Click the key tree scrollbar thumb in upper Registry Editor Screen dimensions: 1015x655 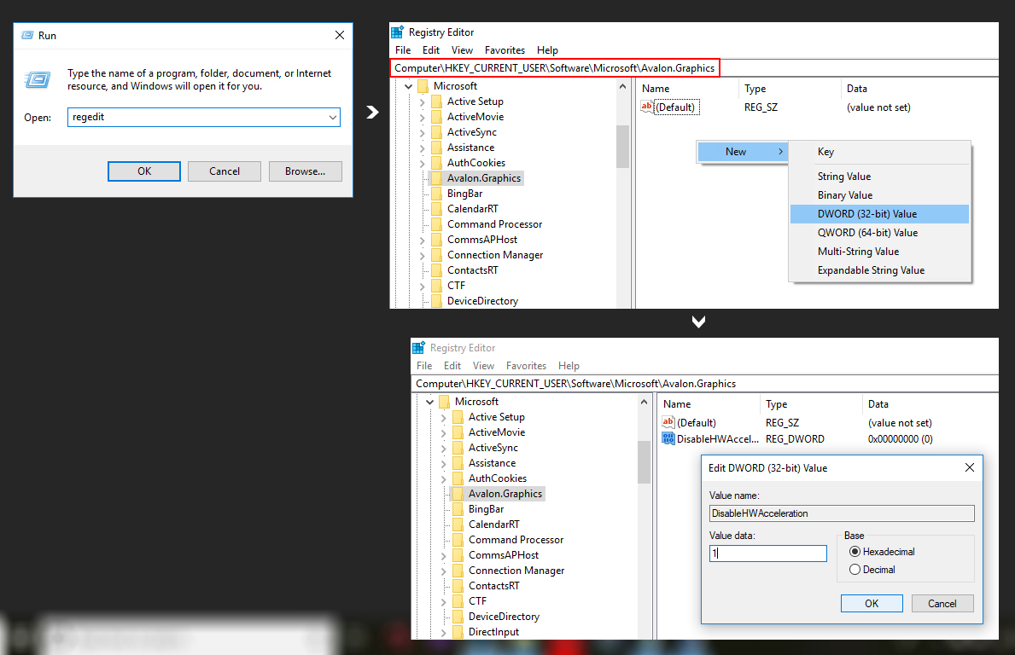622,147
